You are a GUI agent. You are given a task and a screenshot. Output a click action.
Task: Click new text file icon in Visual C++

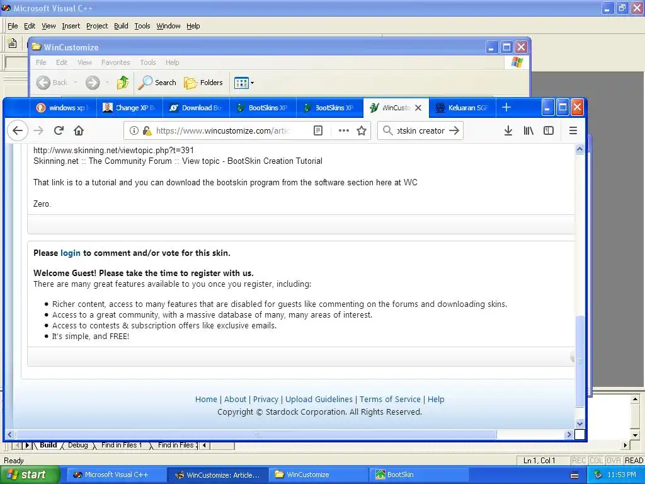[x=13, y=43]
